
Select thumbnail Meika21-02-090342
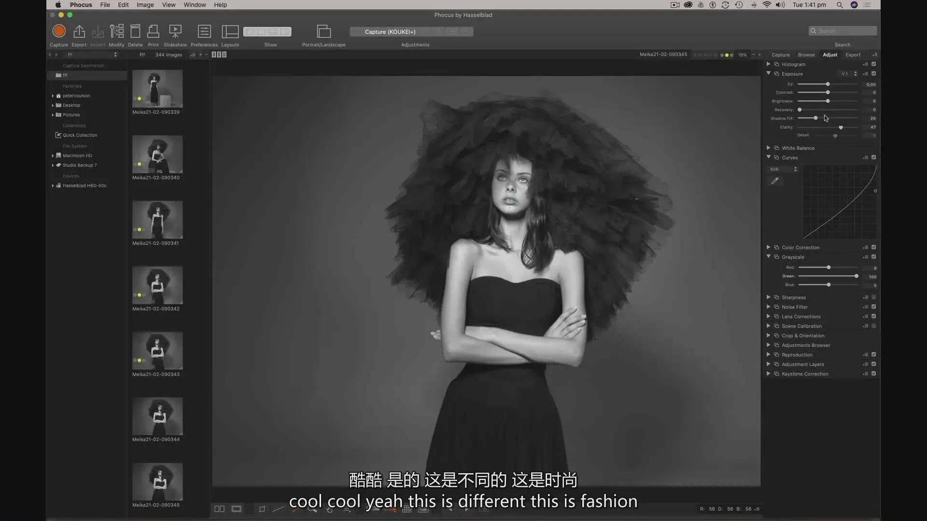pyautogui.click(x=157, y=285)
